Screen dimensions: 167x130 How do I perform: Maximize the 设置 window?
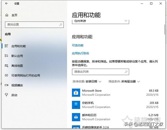pyautogui.click(x=151, y=3)
